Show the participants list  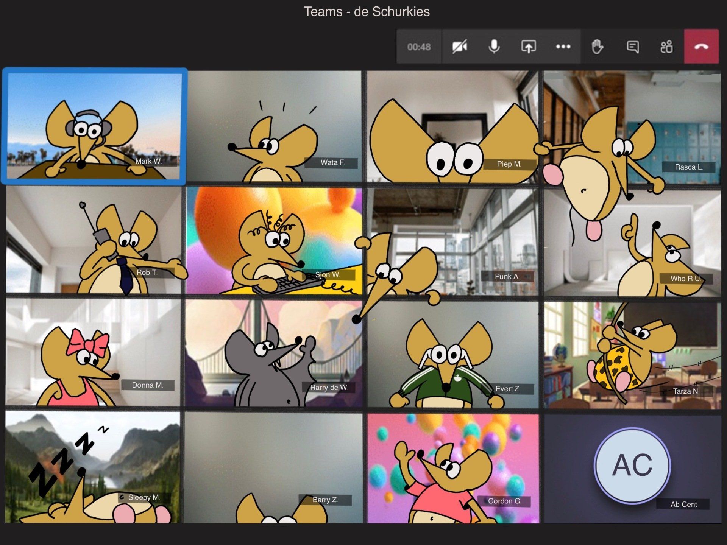[x=666, y=47]
